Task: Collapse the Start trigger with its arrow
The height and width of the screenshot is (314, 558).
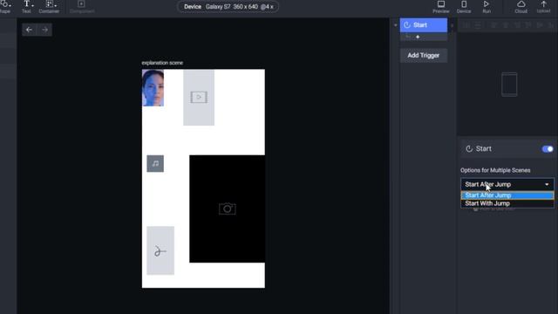Action: [x=395, y=25]
